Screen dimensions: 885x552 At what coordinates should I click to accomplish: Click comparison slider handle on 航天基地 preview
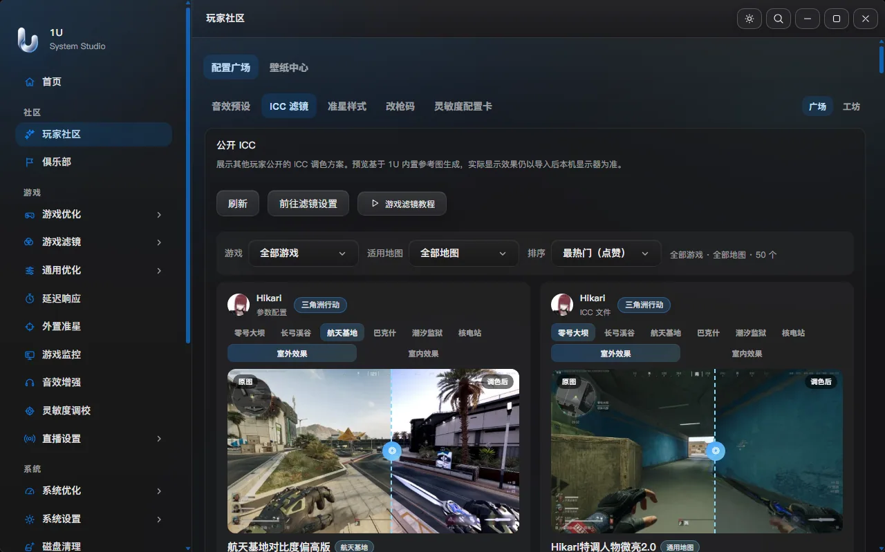pyautogui.click(x=391, y=451)
